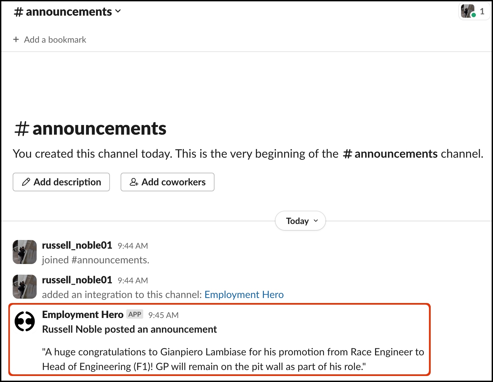Click the Add a bookmark text
Image resolution: width=493 pixels, height=382 pixels.
(x=55, y=40)
